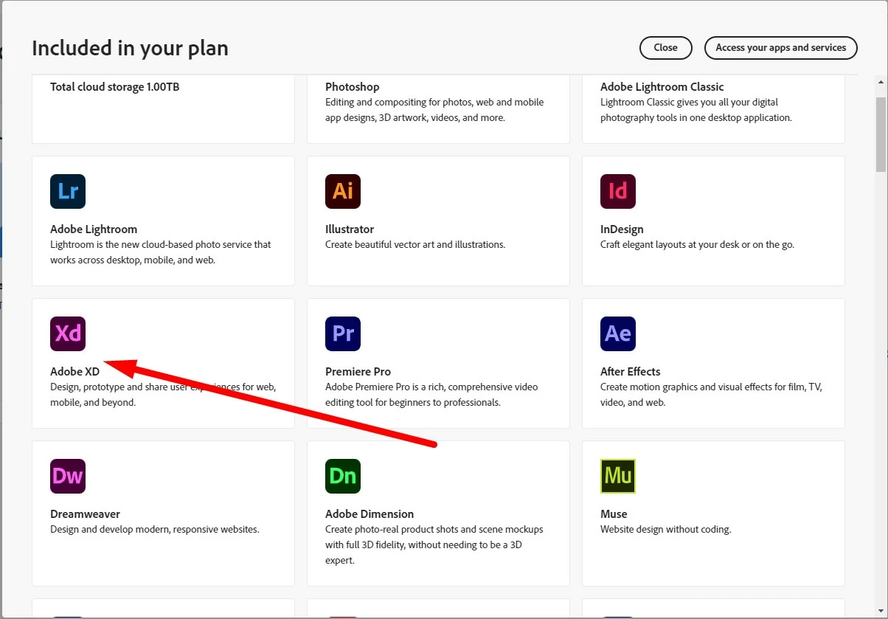Select the Adobe Lightroom title text
This screenshot has height=619, width=888.
(94, 229)
